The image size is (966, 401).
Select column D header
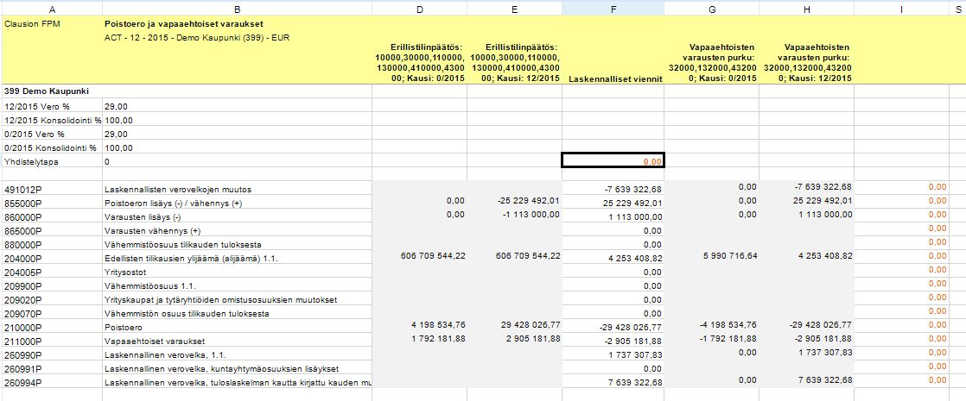419,8
